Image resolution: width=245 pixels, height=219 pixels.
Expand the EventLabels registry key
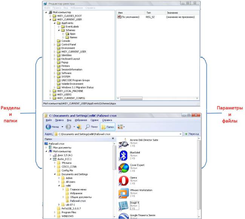59,27
